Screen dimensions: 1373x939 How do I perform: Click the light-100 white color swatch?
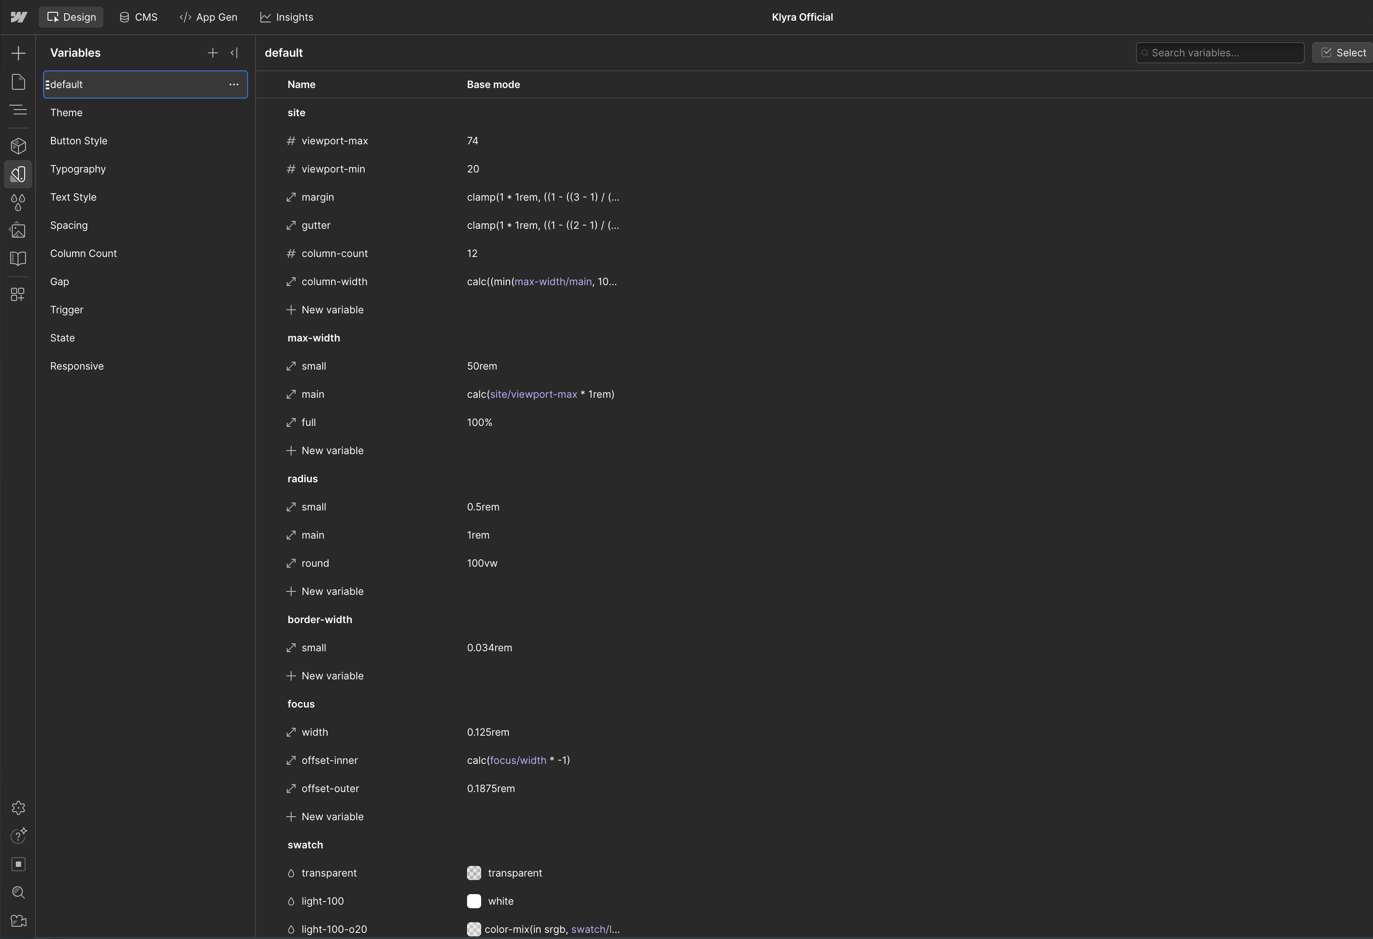pyautogui.click(x=474, y=901)
